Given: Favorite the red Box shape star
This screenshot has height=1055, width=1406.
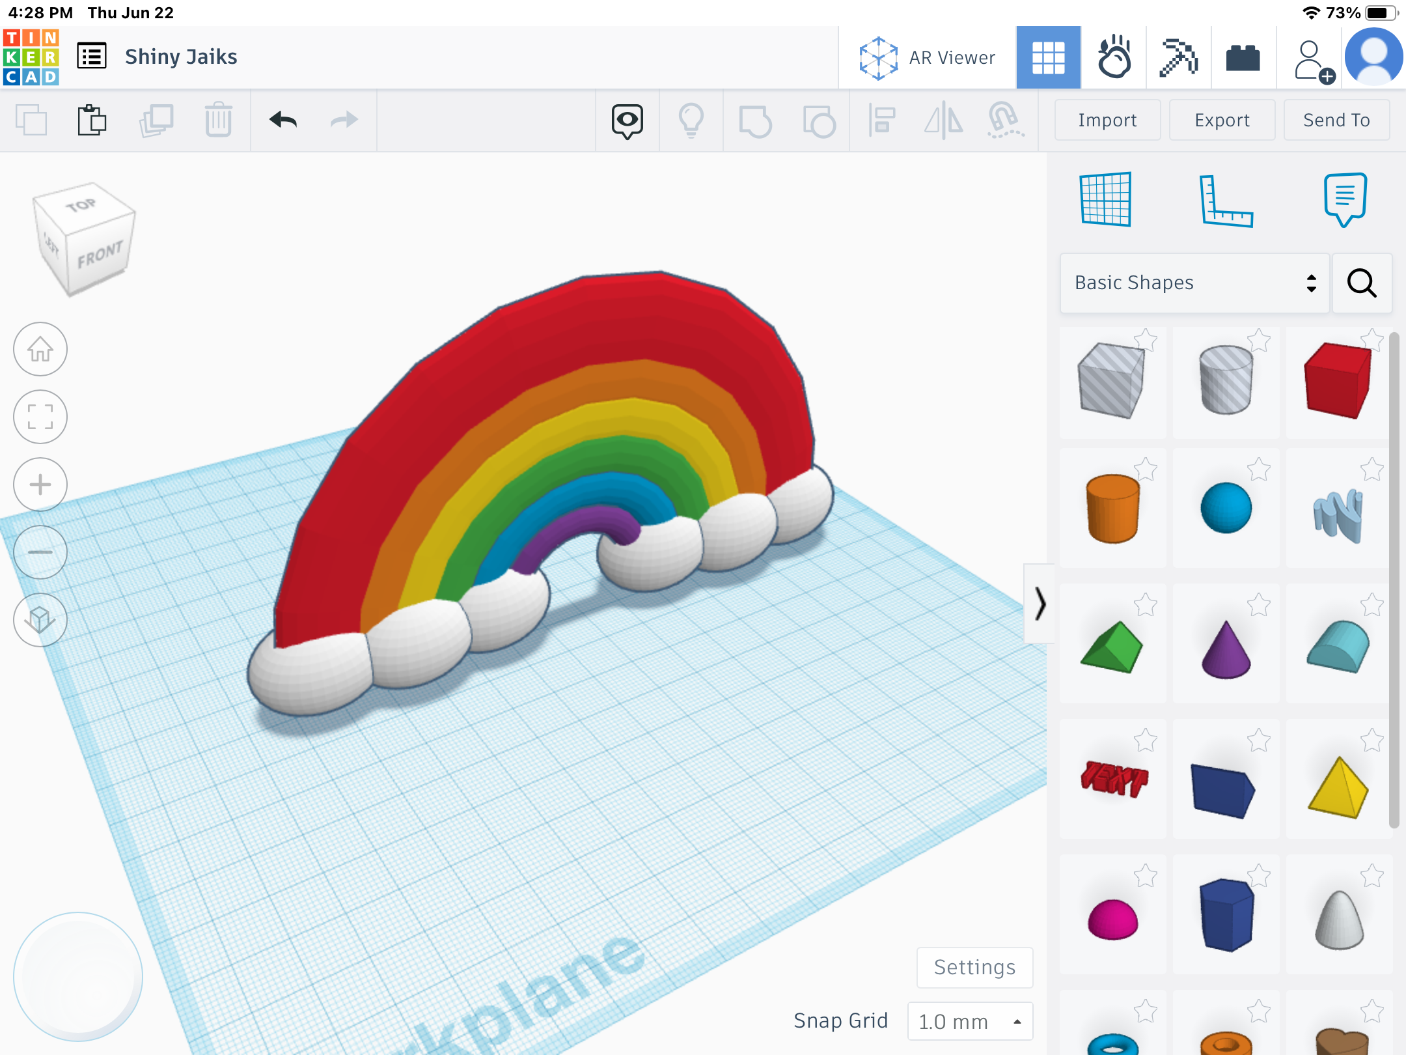Looking at the screenshot, I should tap(1372, 339).
